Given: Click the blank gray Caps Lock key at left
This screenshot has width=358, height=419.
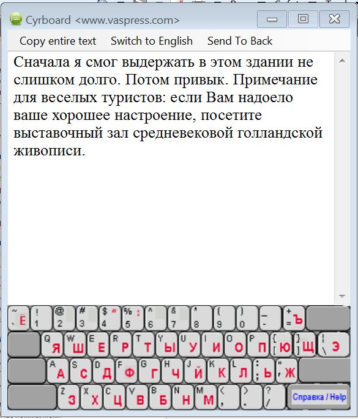Looking at the screenshot, I should (x=27, y=370).
